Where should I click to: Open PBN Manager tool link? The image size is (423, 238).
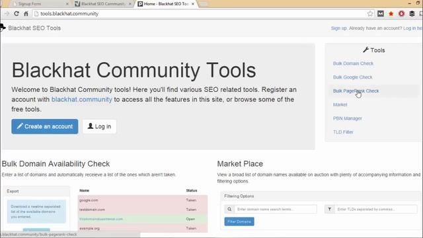pyautogui.click(x=347, y=118)
